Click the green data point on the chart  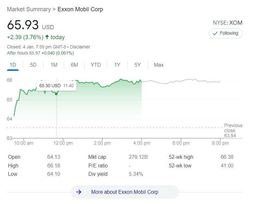click(x=56, y=94)
